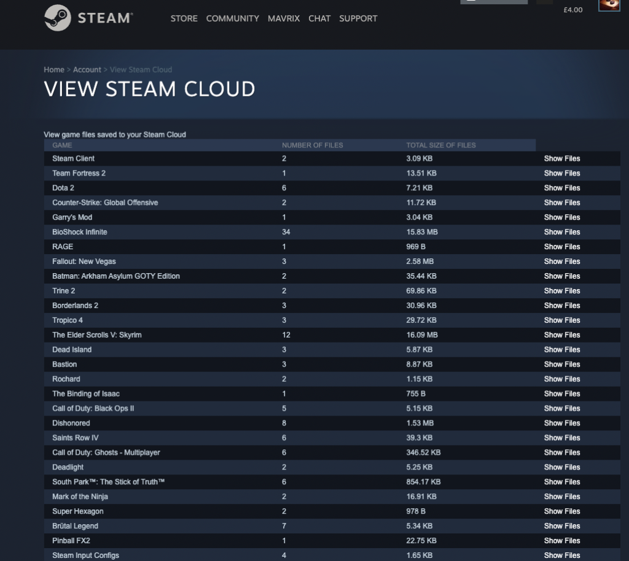Viewport: 629px width, 561px height.
Task: Click the GAME column header
Action: [62, 145]
